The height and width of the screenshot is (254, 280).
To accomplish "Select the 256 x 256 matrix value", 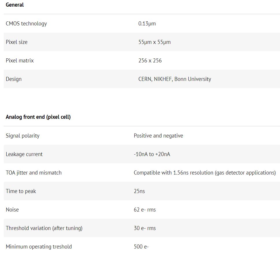I will coord(150,61).
